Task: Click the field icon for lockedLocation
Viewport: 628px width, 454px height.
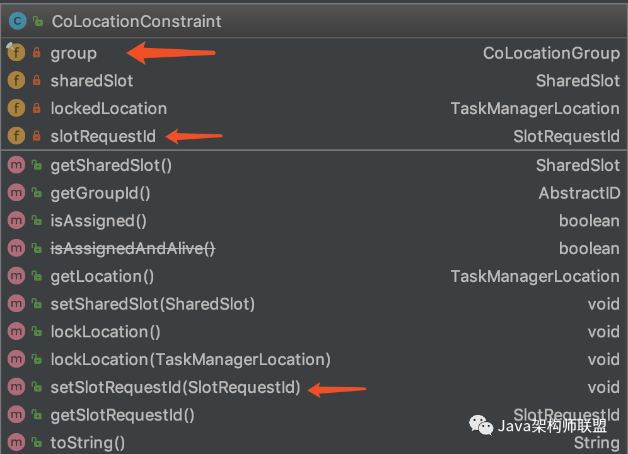Action: click(x=16, y=108)
